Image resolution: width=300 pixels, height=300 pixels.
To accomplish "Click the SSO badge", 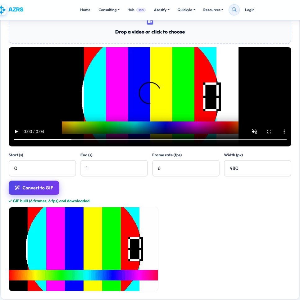I will (x=141, y=10).
